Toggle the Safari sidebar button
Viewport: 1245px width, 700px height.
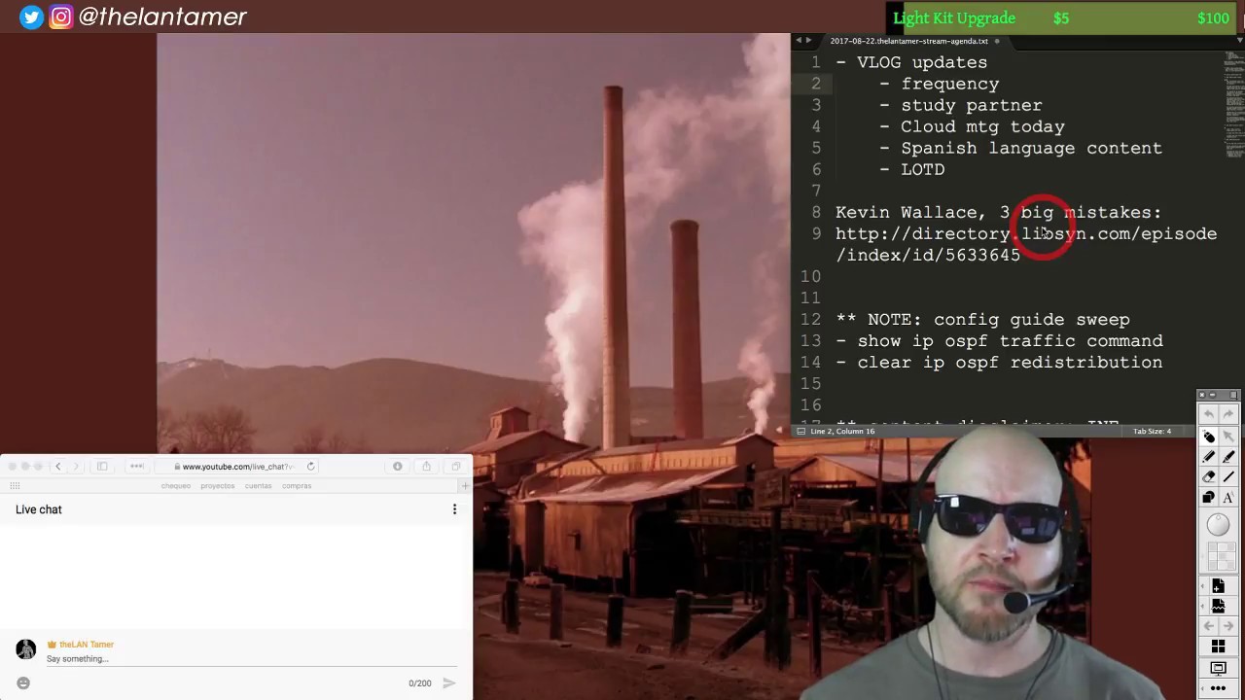(x=102, y=467)
